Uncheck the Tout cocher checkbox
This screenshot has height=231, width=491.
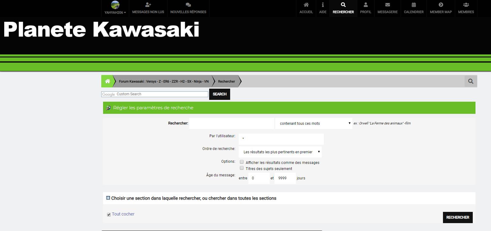(x=109, y=215)
